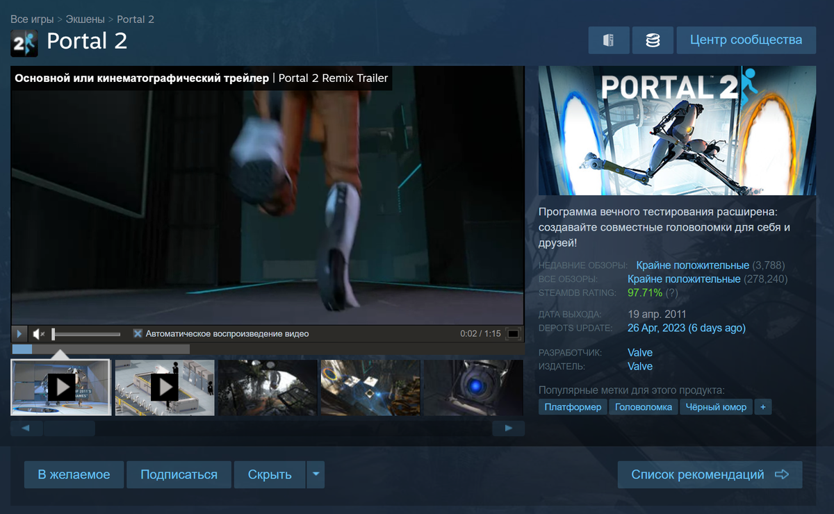Open dropdown arrow next to Скрыть

click(x=316, y=474)
